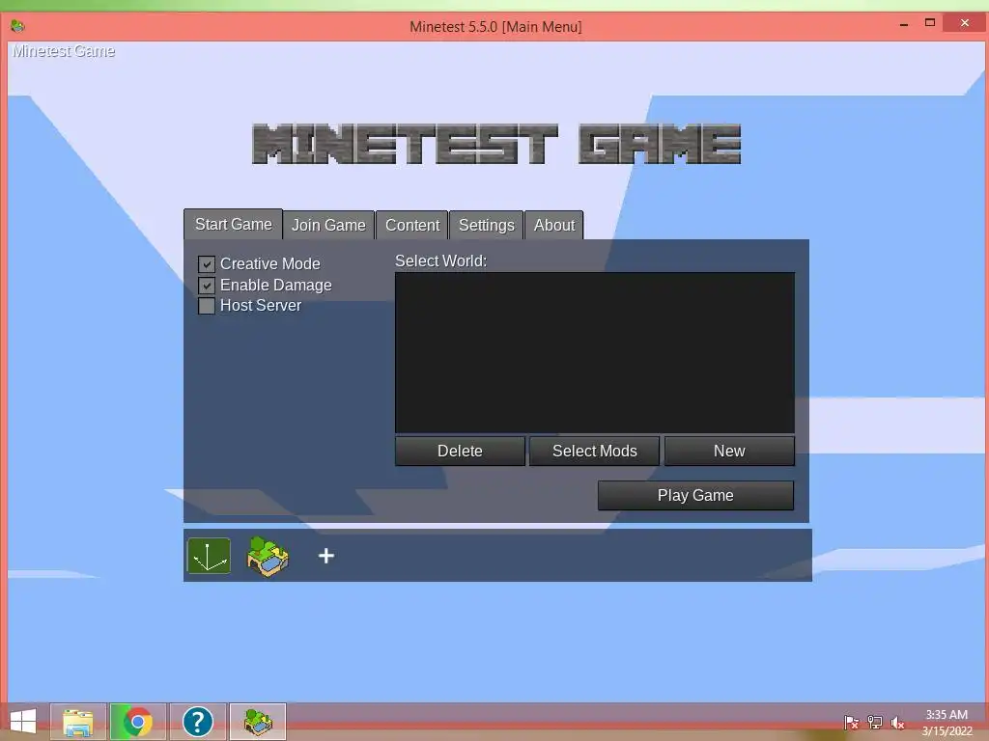The image size is (989, 741).
Task: Go to the Settings tab
Action: [x=487, y=225]
